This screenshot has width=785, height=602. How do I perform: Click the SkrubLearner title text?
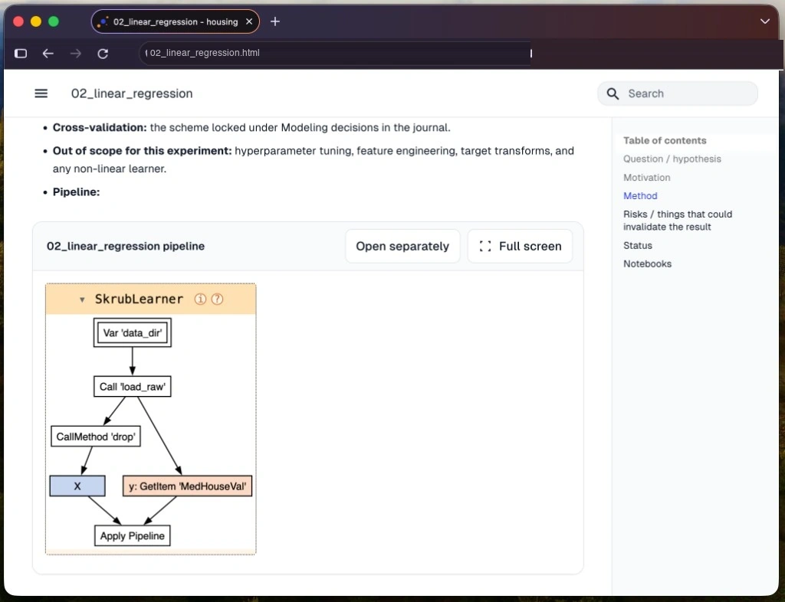tap(139, 299)
